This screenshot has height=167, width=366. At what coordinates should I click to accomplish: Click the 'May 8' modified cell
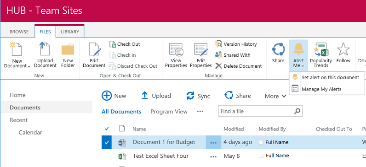pos(232,156)
